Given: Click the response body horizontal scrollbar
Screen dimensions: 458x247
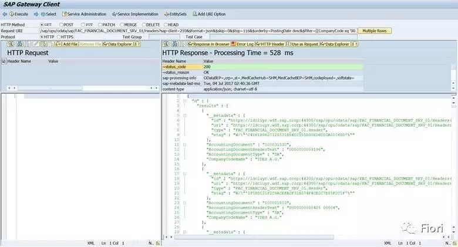Looking at the screenshot, I should pos(254,237).
